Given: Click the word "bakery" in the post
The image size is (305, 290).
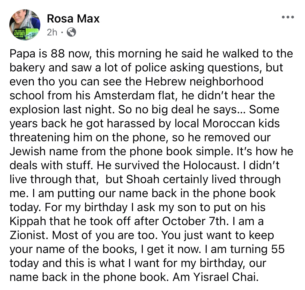Looking at the screenshot, I should tap(27, 68).
